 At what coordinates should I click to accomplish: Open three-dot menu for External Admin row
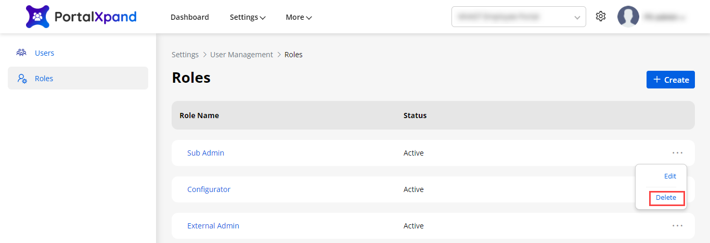click(x=677, y=226)
